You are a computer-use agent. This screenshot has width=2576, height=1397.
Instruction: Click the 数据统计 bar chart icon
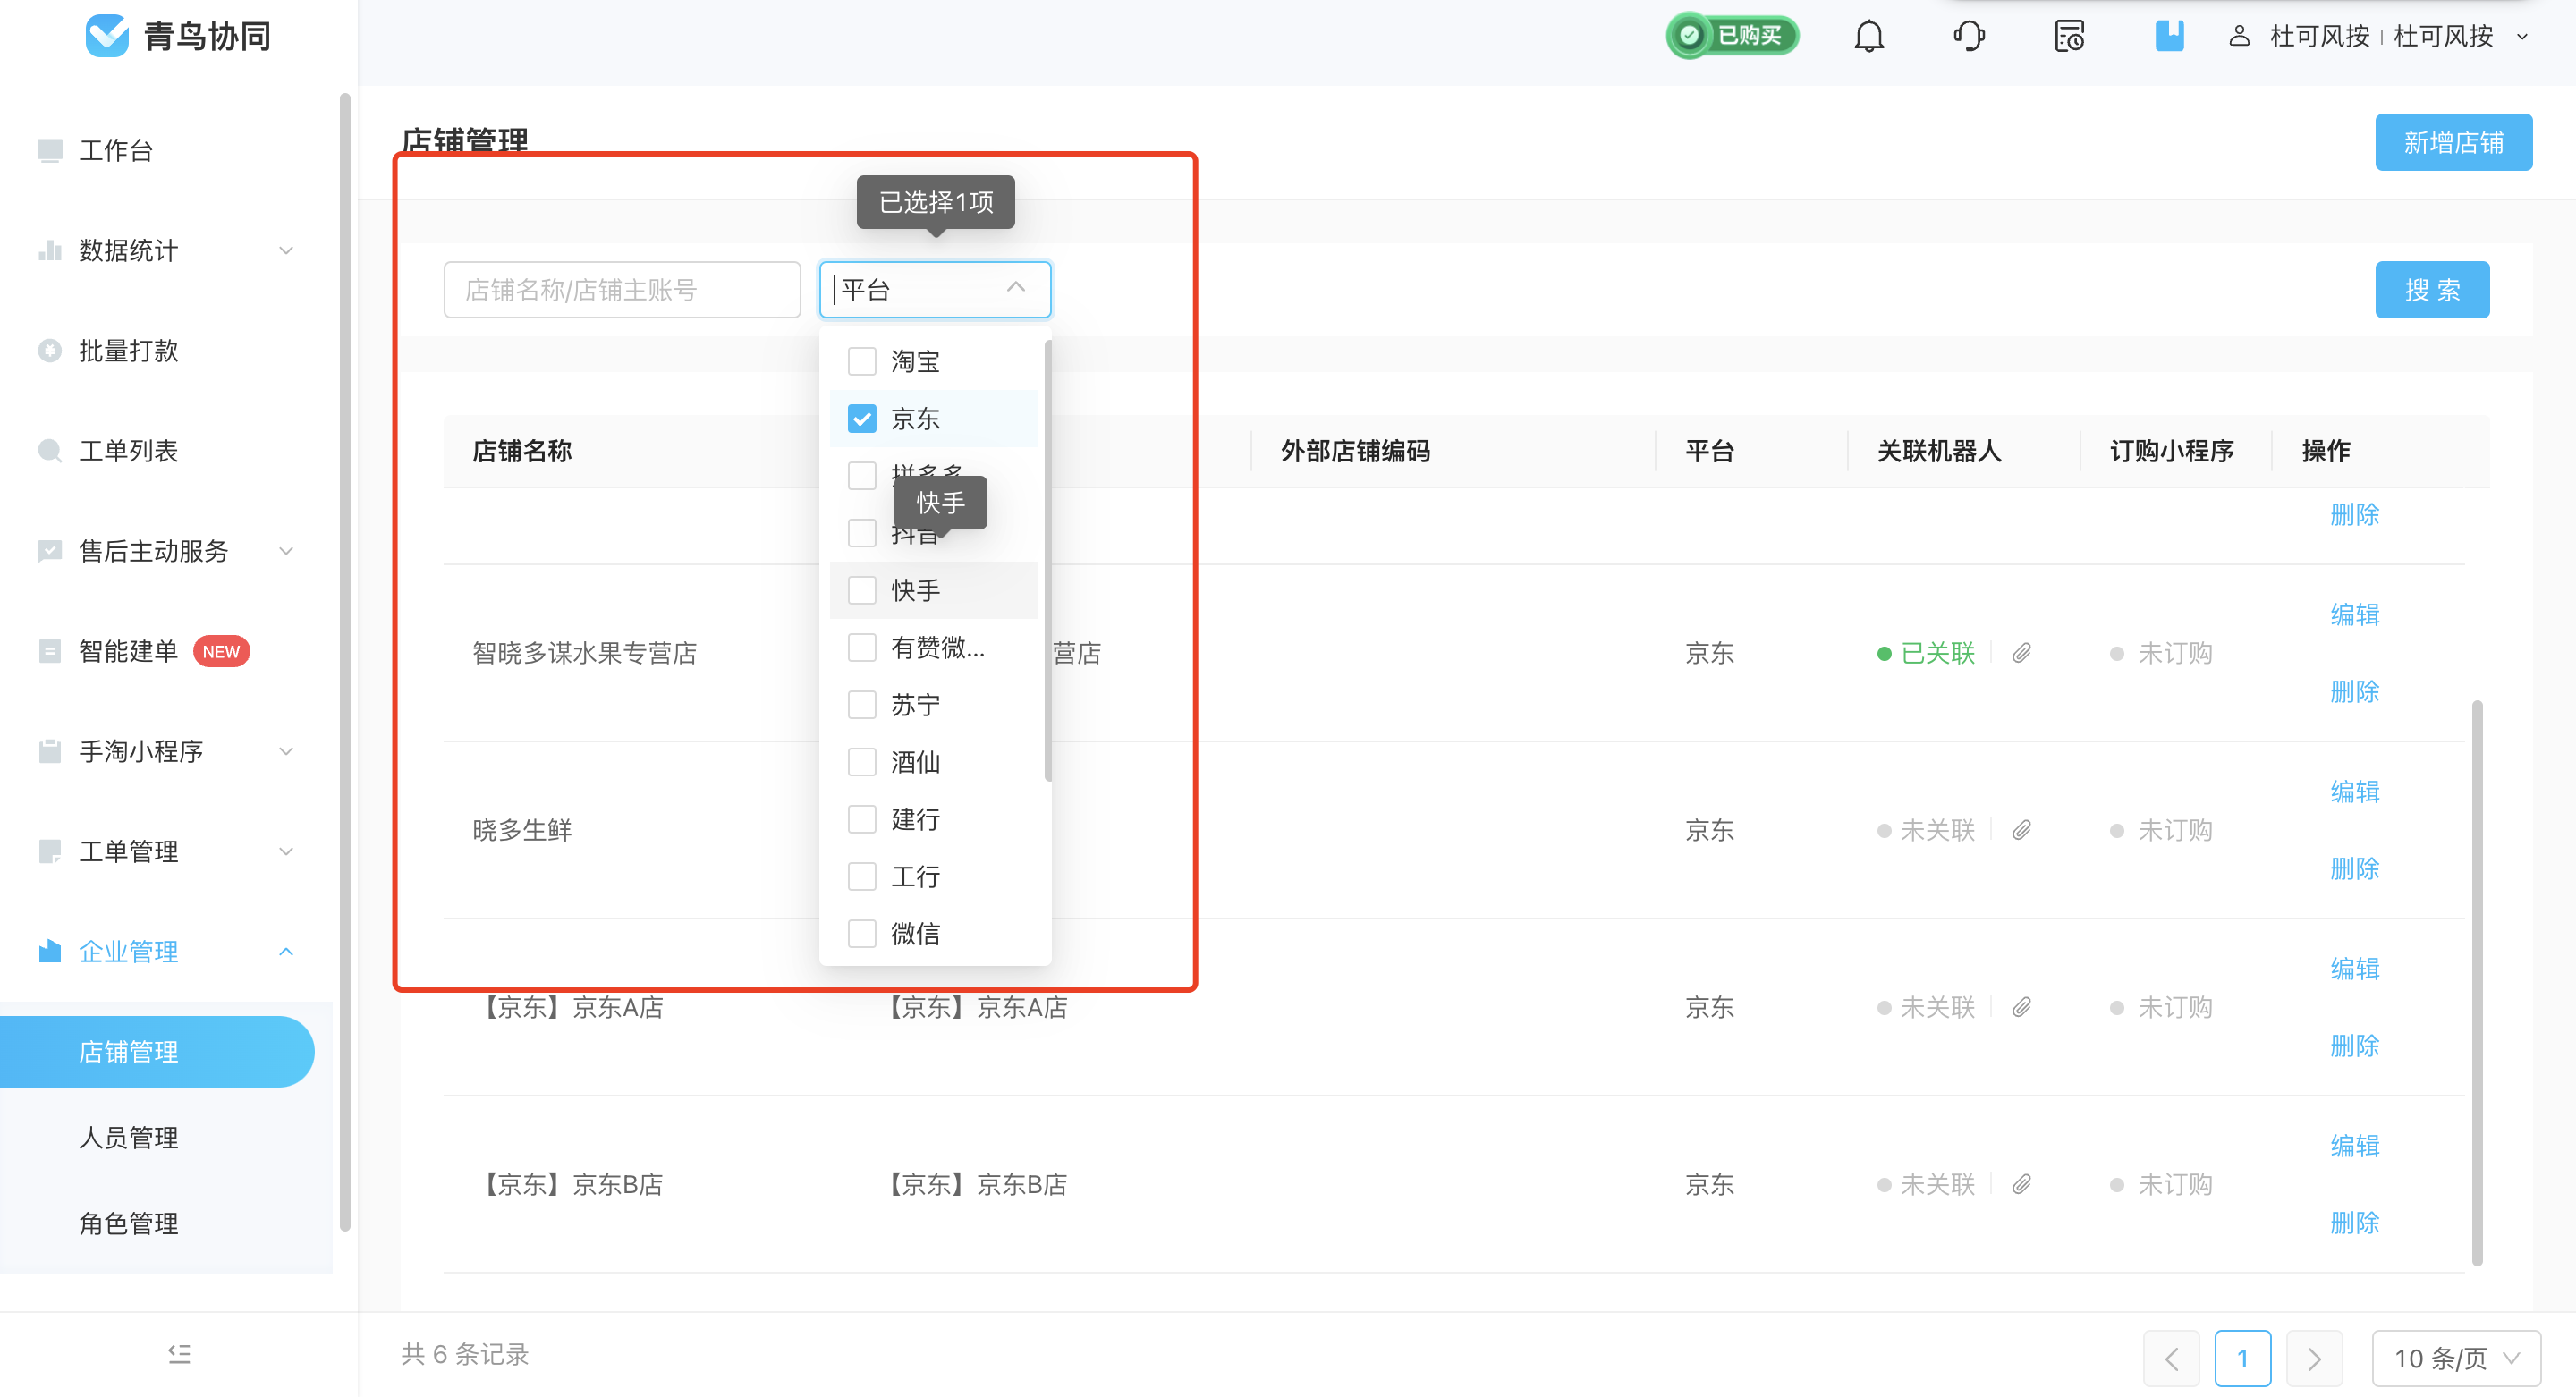[x=50, y=250]
